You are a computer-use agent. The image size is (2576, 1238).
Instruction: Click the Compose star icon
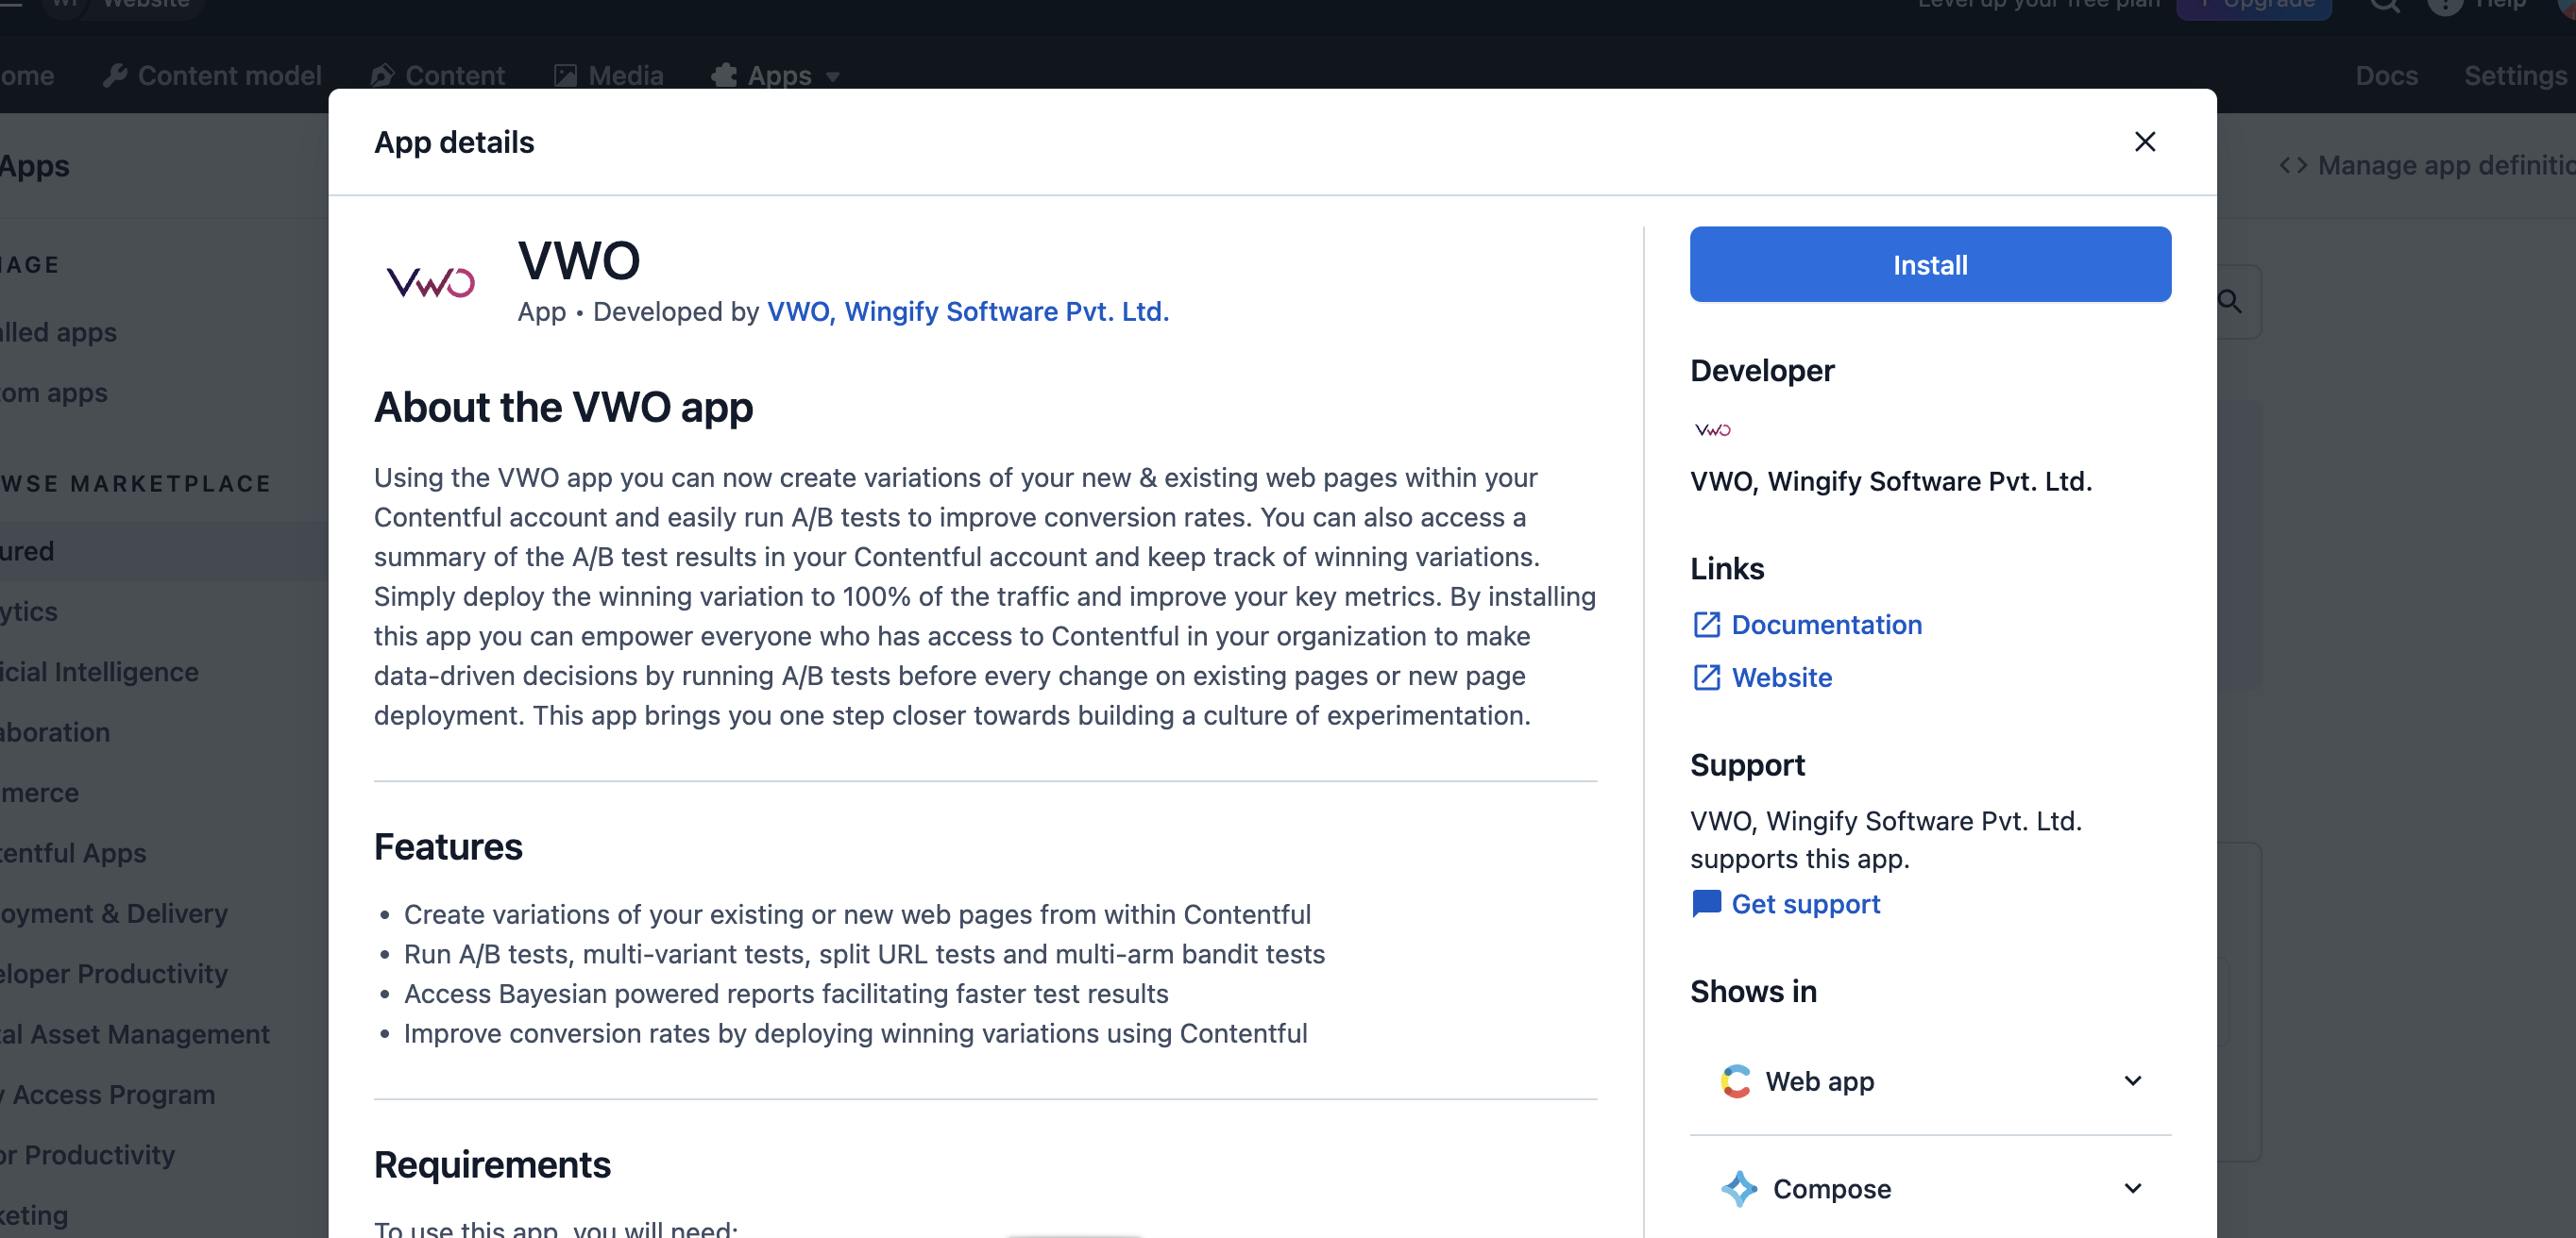point(1738,1189)
